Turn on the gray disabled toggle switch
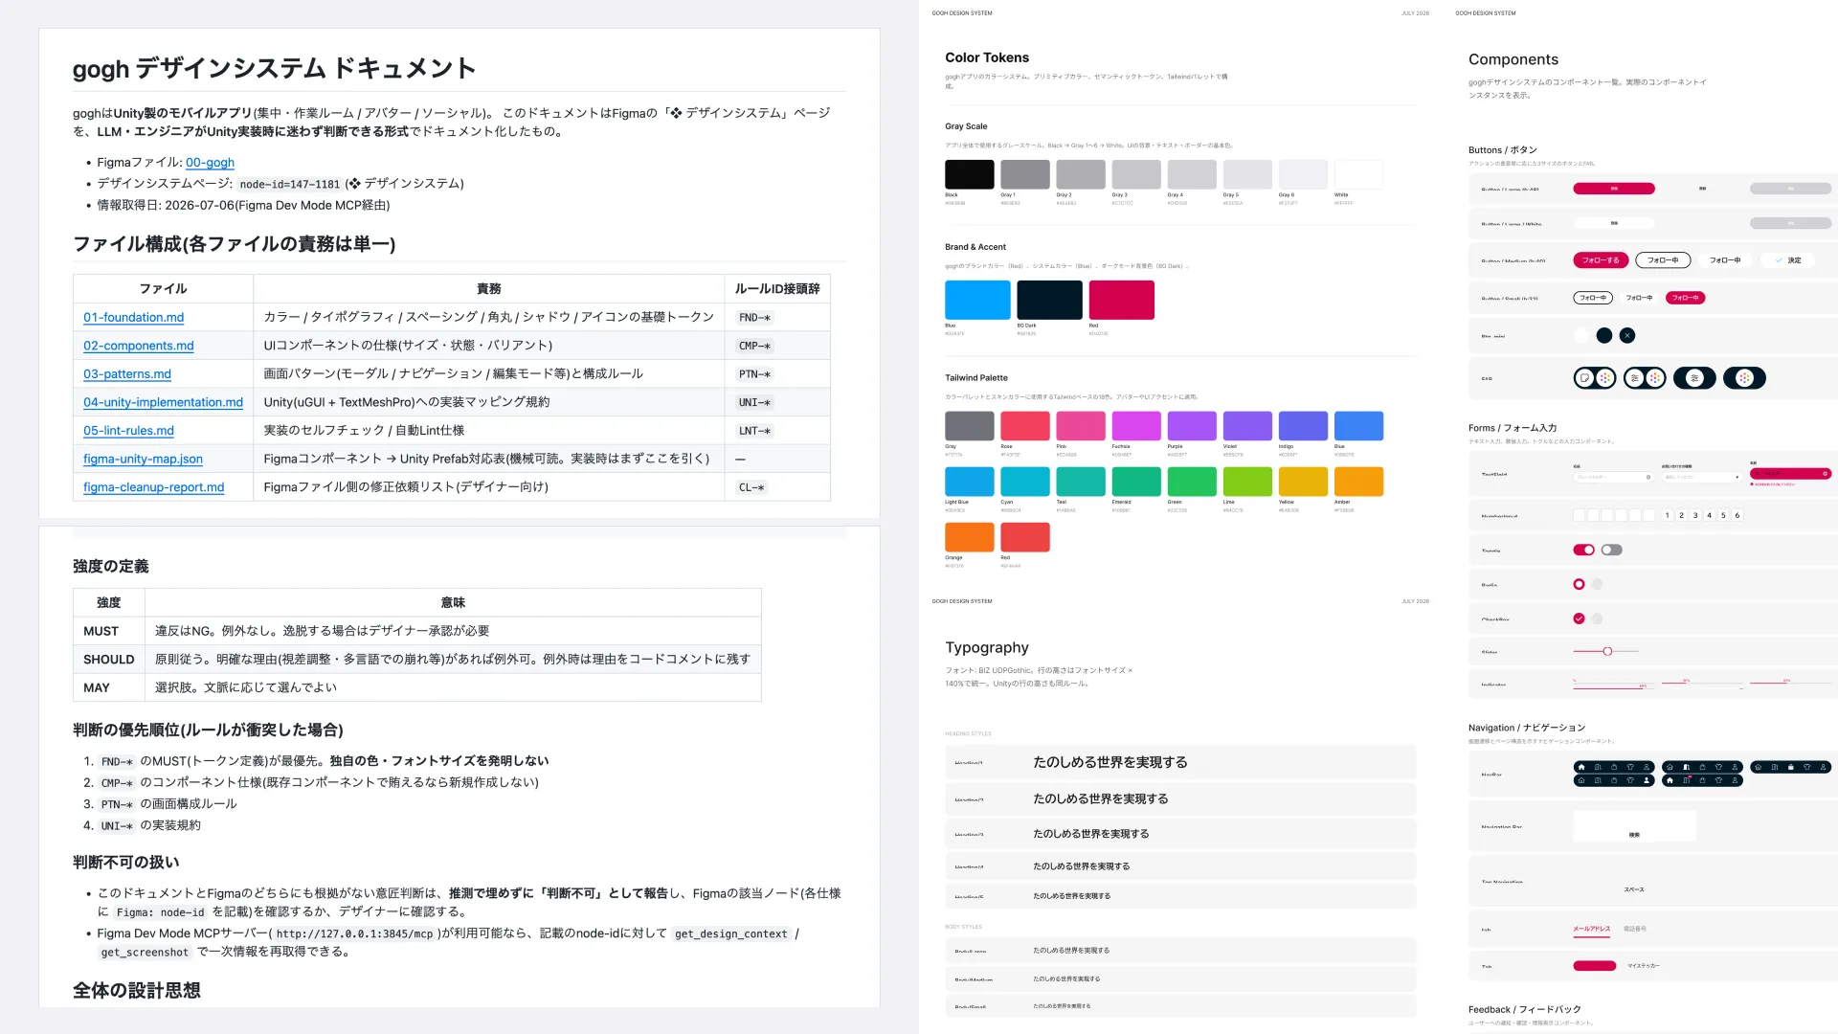This screenshot has width=1838, height=1034. 1612,550
